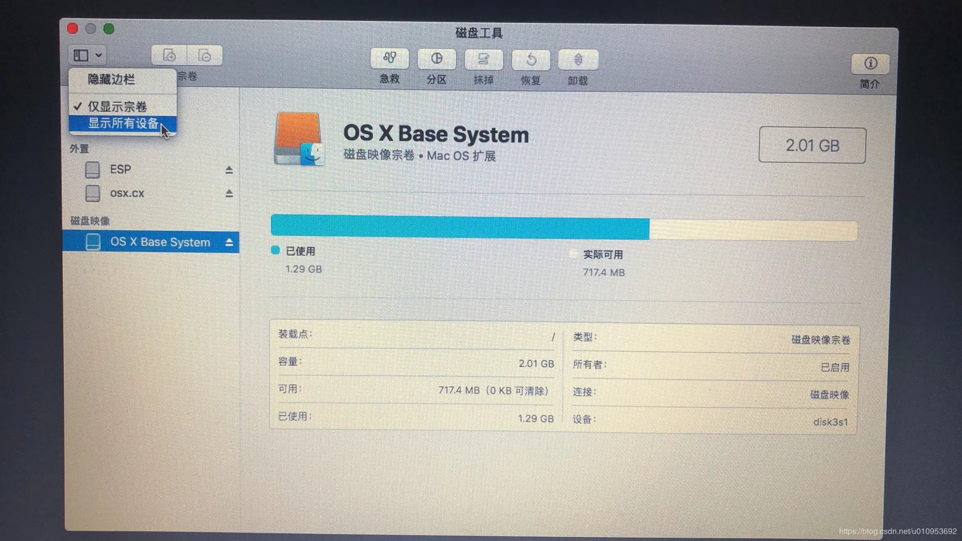962x541 pixels.
Task: Click the OS X Base System sidebar disk icon
Action: [x=93, y=242]
